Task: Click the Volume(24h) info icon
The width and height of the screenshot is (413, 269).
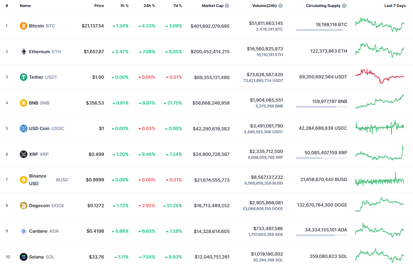Action: (x=281, y=5)
